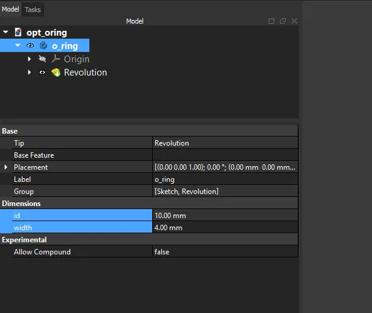Click the Origin axes icon
Image resolution: width=372 pixels, height=313 pixels.
pyautogui.click(x=56, y=59)
